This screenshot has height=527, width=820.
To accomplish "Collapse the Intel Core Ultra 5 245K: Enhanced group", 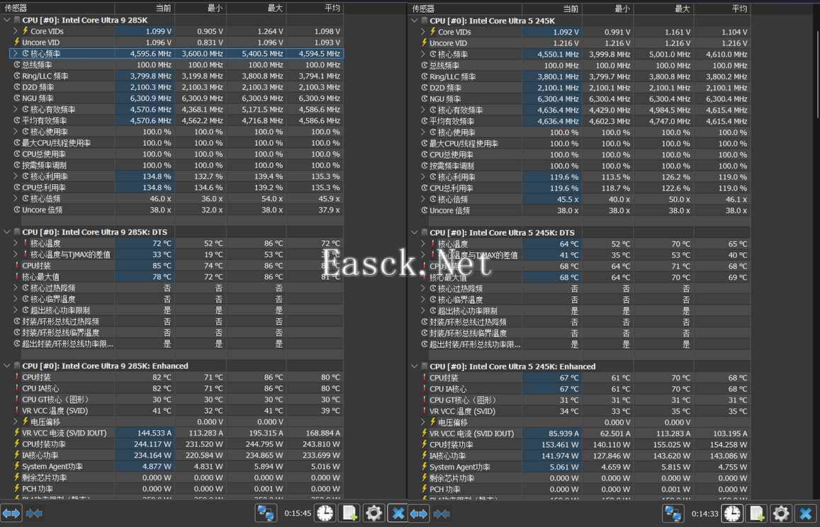I will pos(414,366).
